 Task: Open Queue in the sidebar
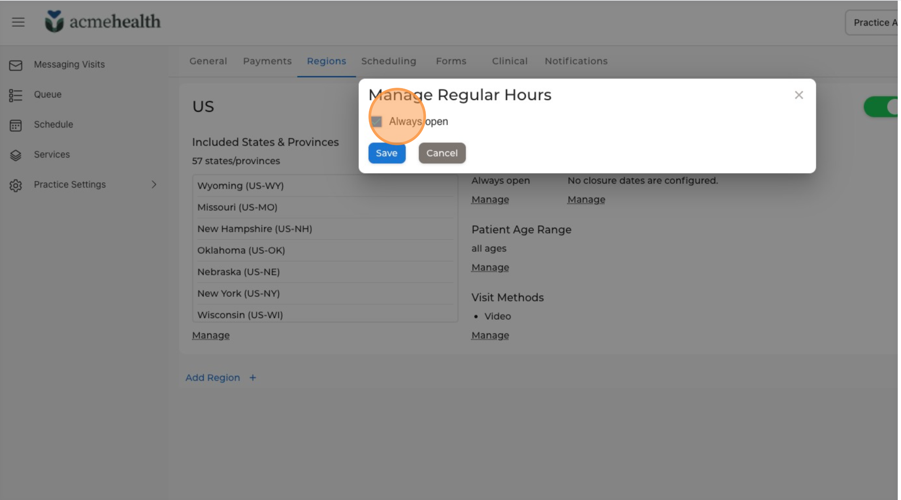48,94
